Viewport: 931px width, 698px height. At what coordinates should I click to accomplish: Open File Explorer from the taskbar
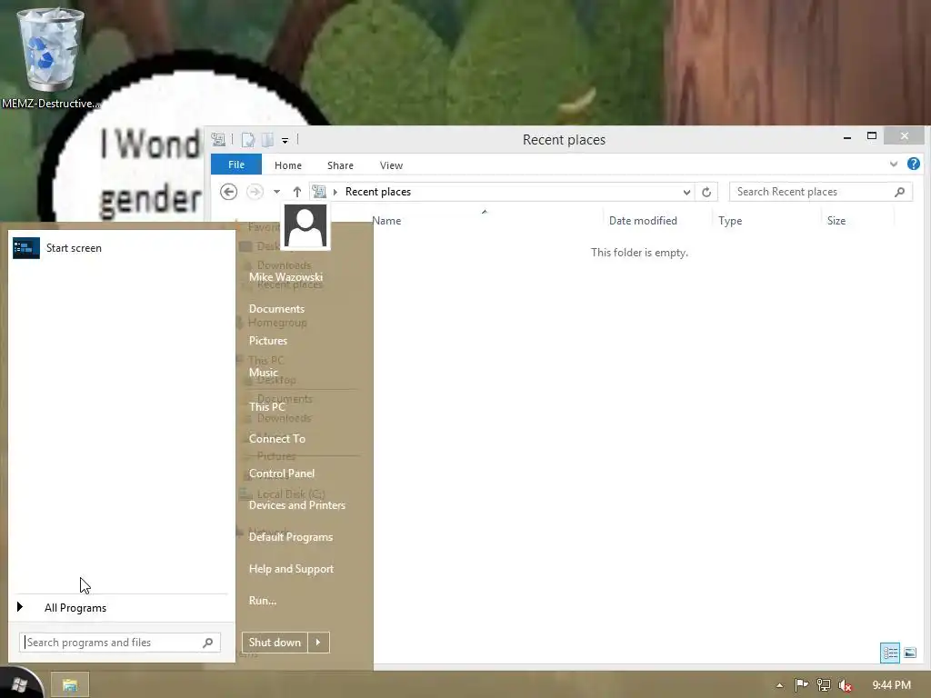[70, 685]
